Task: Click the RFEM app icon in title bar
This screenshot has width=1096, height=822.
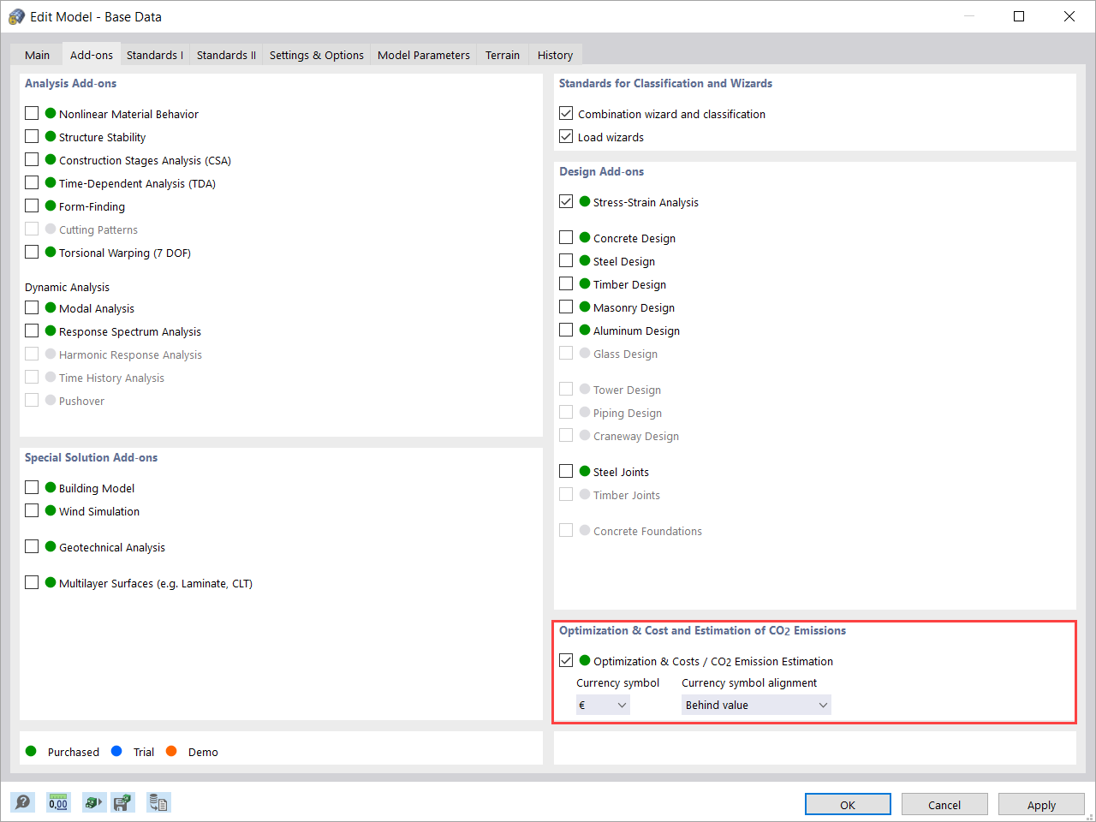Action: click(16, 16)
